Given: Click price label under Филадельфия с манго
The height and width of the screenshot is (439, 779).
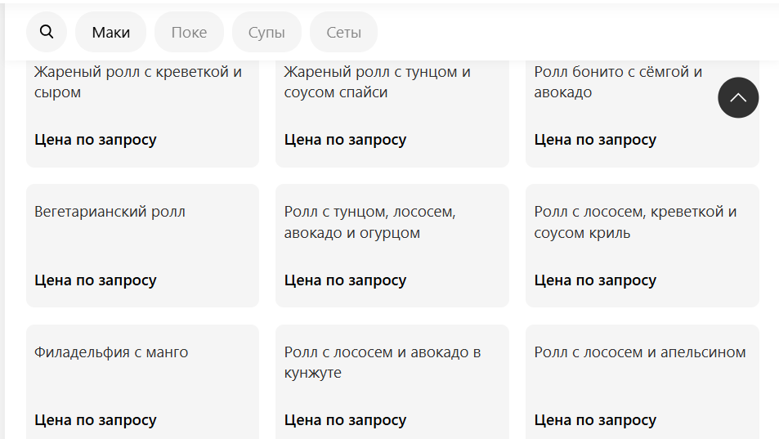Looking at the screenshot, I should point(96,420).
